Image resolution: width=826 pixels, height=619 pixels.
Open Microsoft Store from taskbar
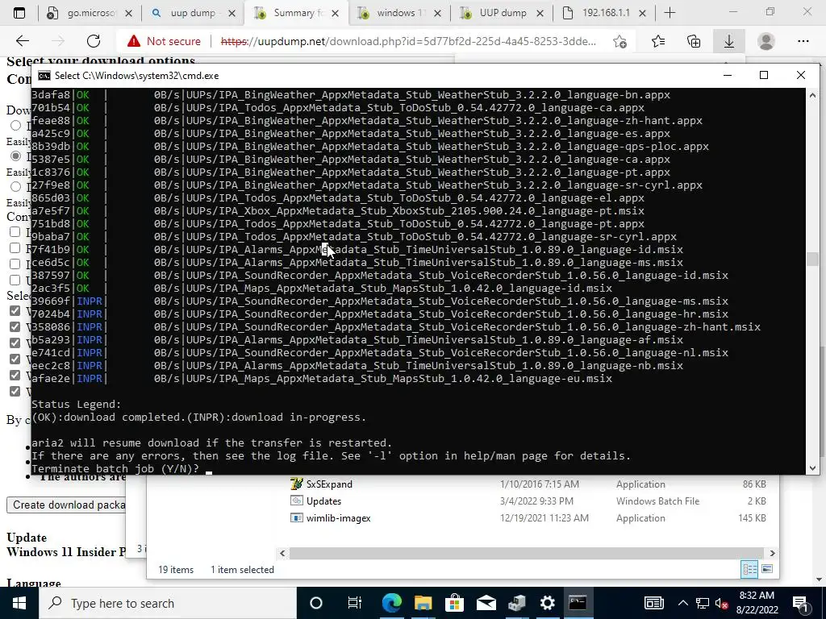click(x=454, y=603)
